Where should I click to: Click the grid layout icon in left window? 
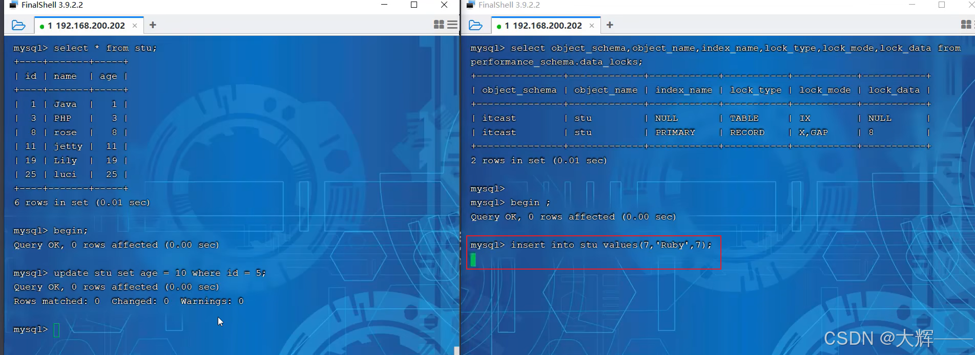coord(439,25)
